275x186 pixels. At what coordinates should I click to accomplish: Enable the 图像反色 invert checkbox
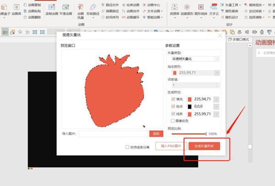click(x=173, y=121)
